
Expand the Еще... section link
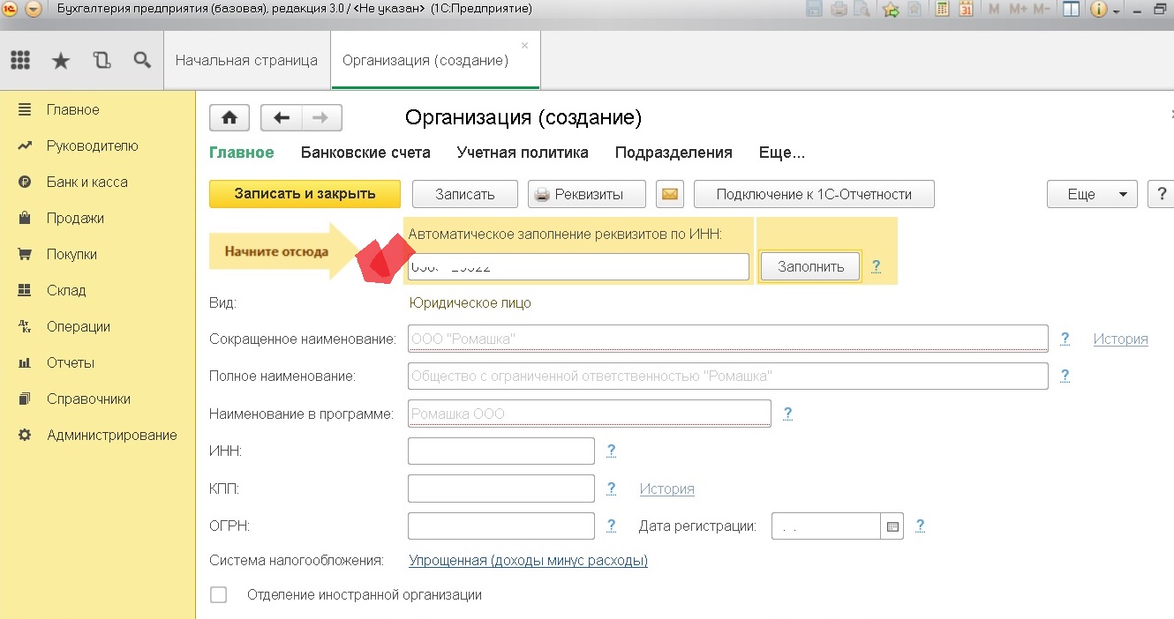[x=781, y=153]
